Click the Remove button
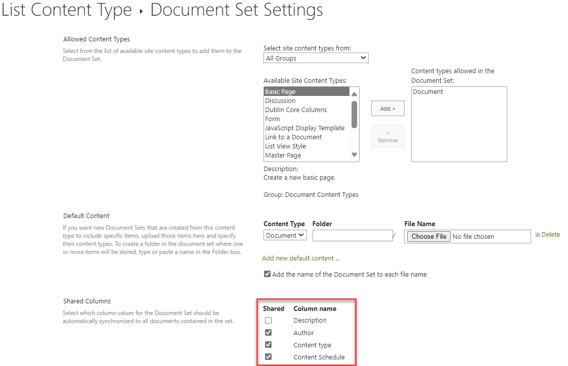The height and width of the screenshot is (366, 568). (387, 136)
